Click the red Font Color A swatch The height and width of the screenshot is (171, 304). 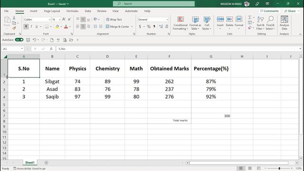[x=66, y=27]
